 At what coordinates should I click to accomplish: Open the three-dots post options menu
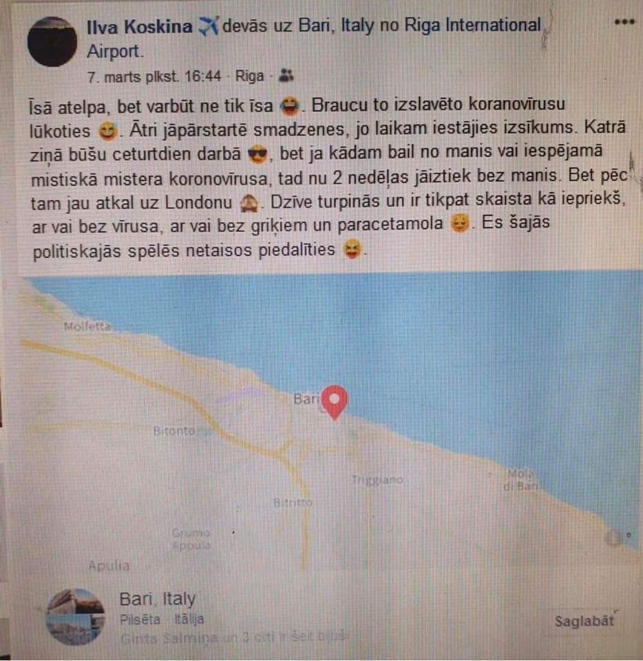(x=624, y=22)
